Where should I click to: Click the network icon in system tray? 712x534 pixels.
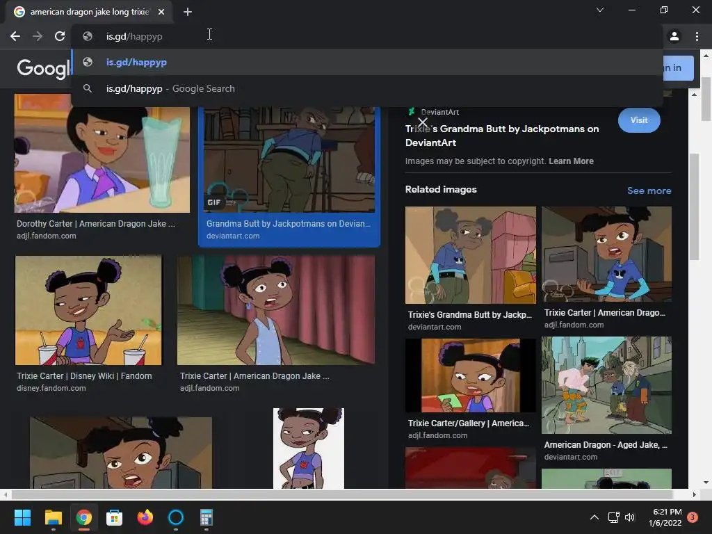[x=613, y=517]
